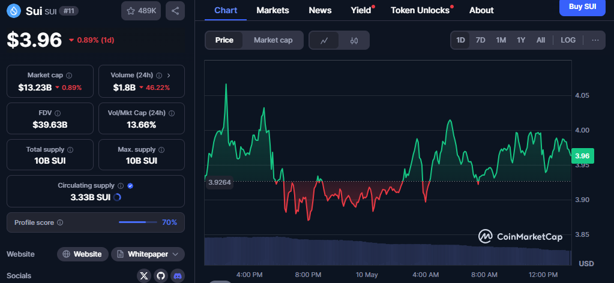Open the About tab
Image resolution: width=614 pixels, height=283 pixels.
[481, 11]
